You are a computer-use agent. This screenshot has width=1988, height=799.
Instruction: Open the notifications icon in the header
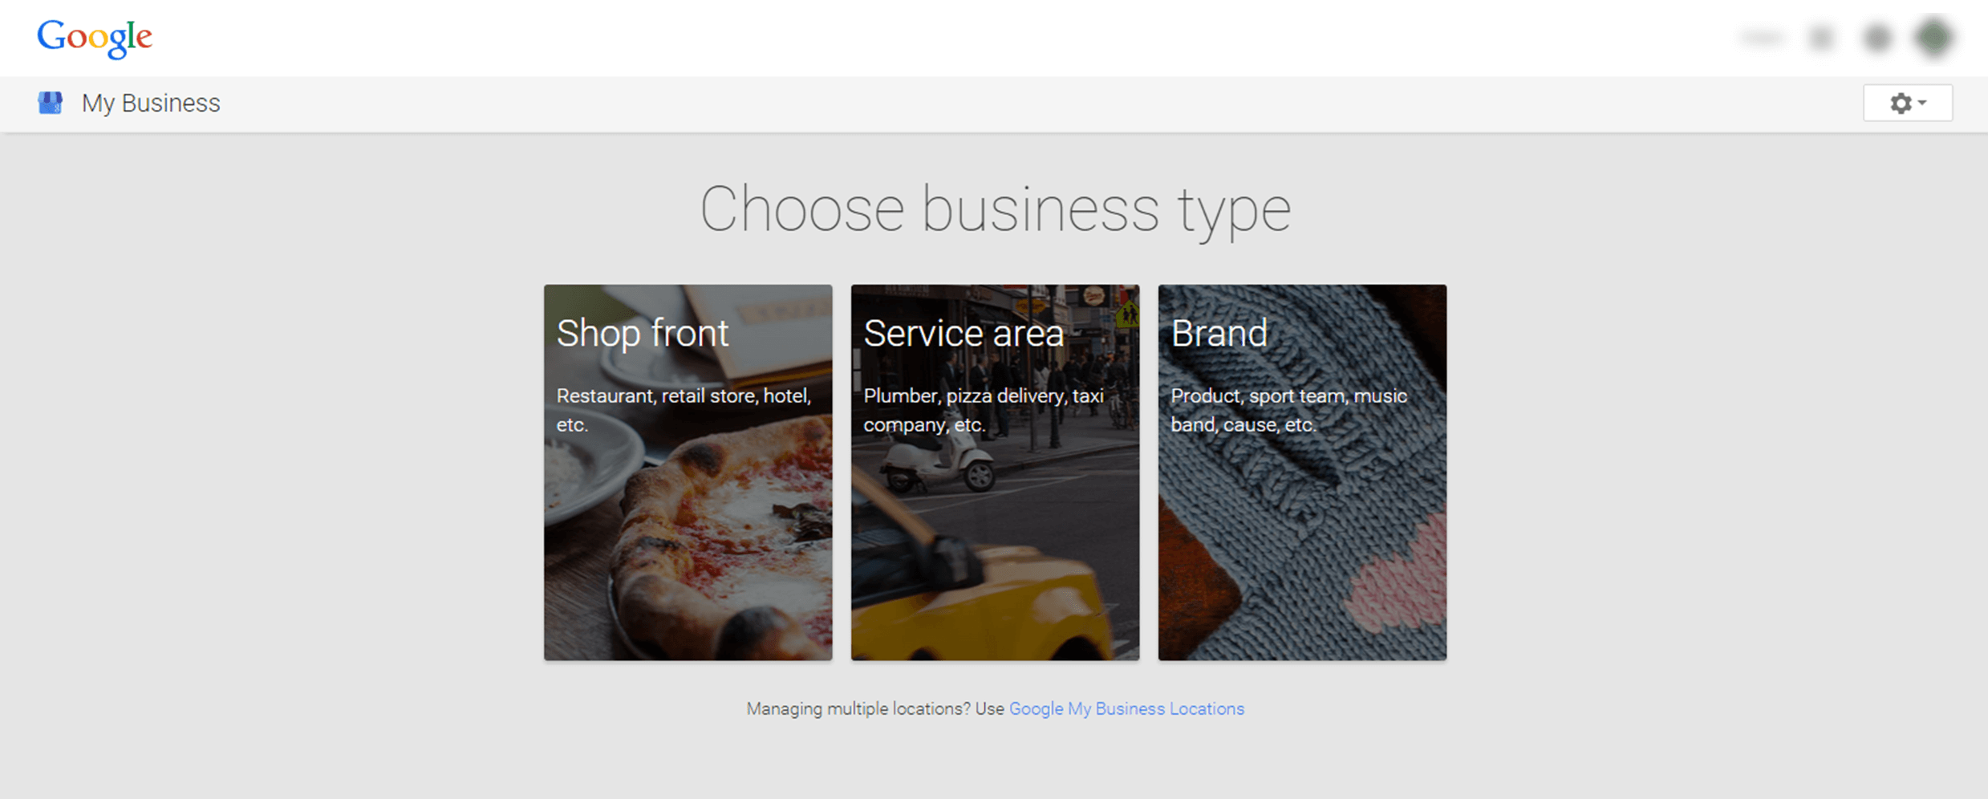pos(1876,37)
